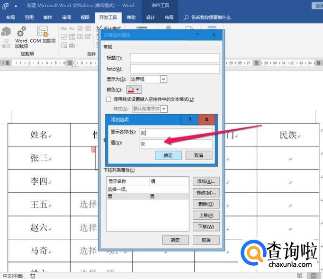
Task: Click the search icon beside 告诉我你想要做什么
Action: (186, 18)
